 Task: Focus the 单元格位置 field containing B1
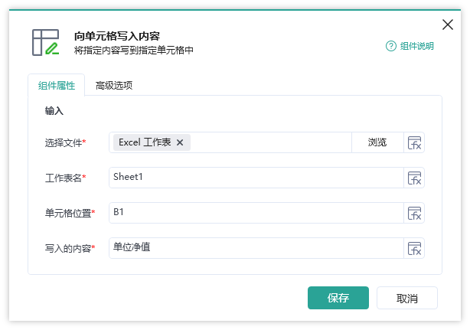click(x=256, y=213)
